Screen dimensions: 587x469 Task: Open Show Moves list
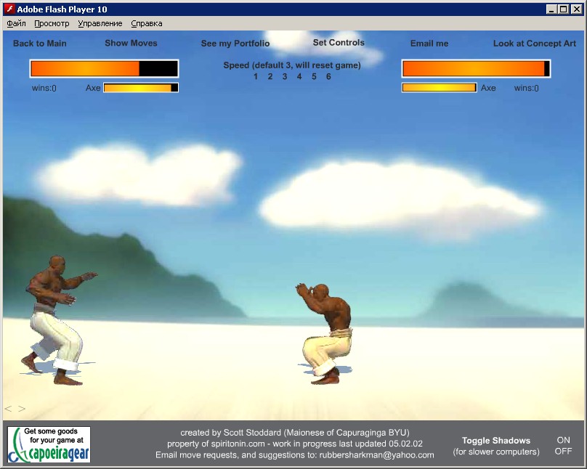[131, 44]
